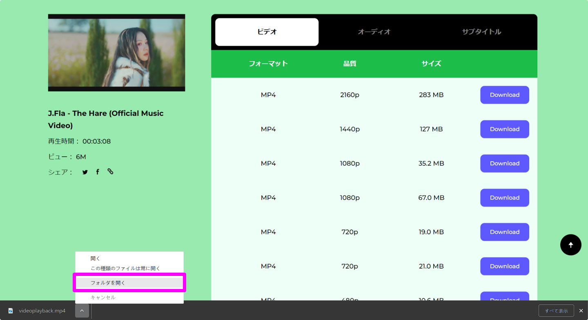Viewport: 588px width, 320px height.
Task: Click the 品質 column header
Action: 350,64
